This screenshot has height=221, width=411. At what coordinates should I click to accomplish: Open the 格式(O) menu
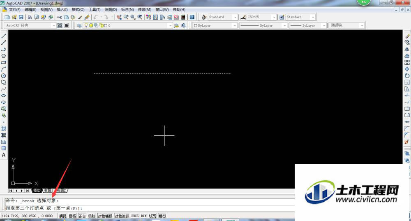pyautogui.click(x=78, y=9)
